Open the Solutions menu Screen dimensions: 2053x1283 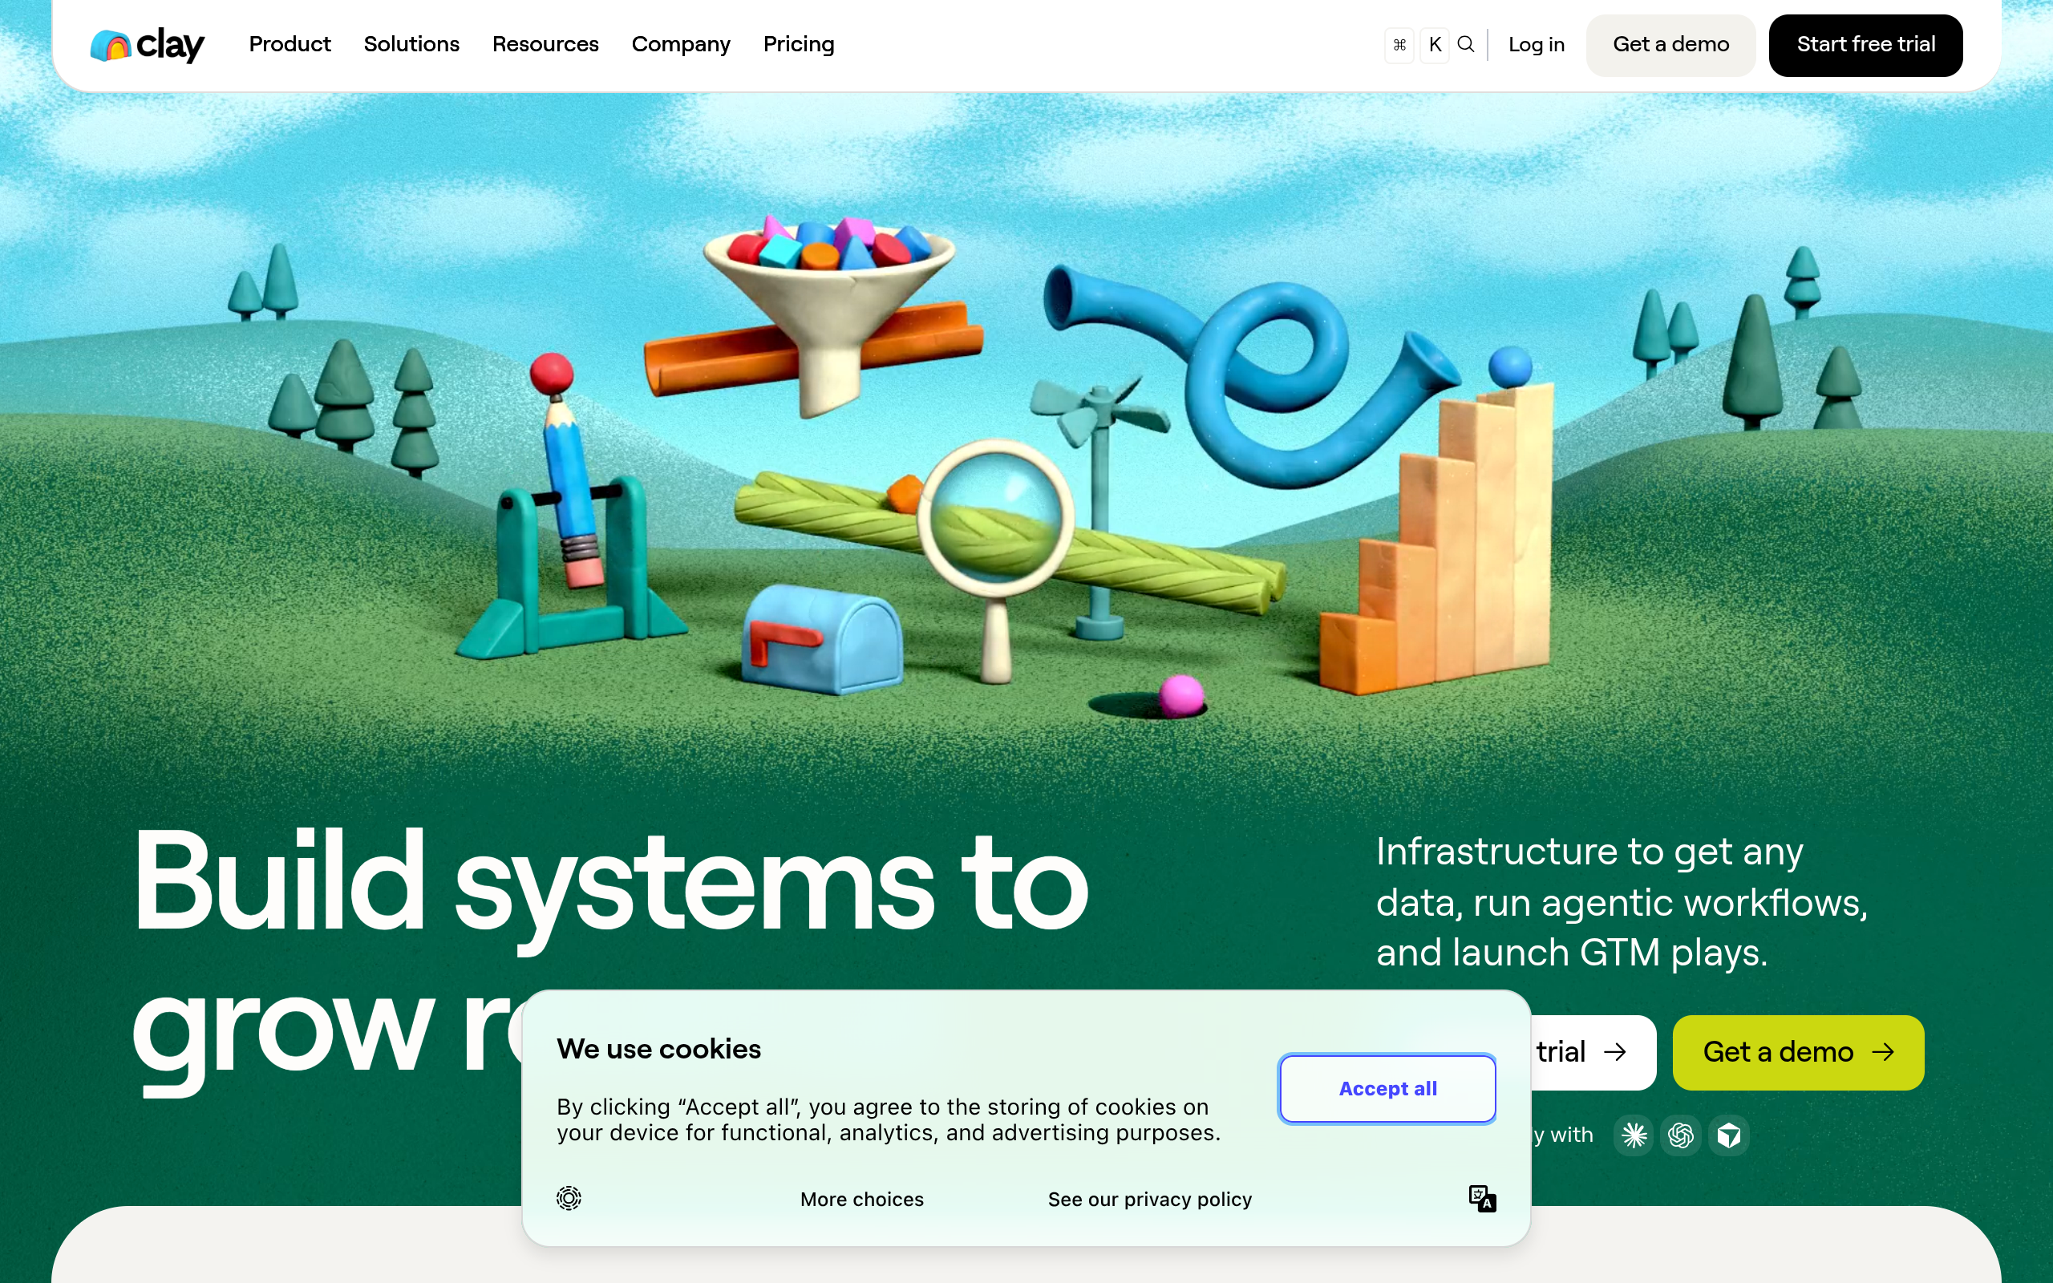(x=411, y=44)
